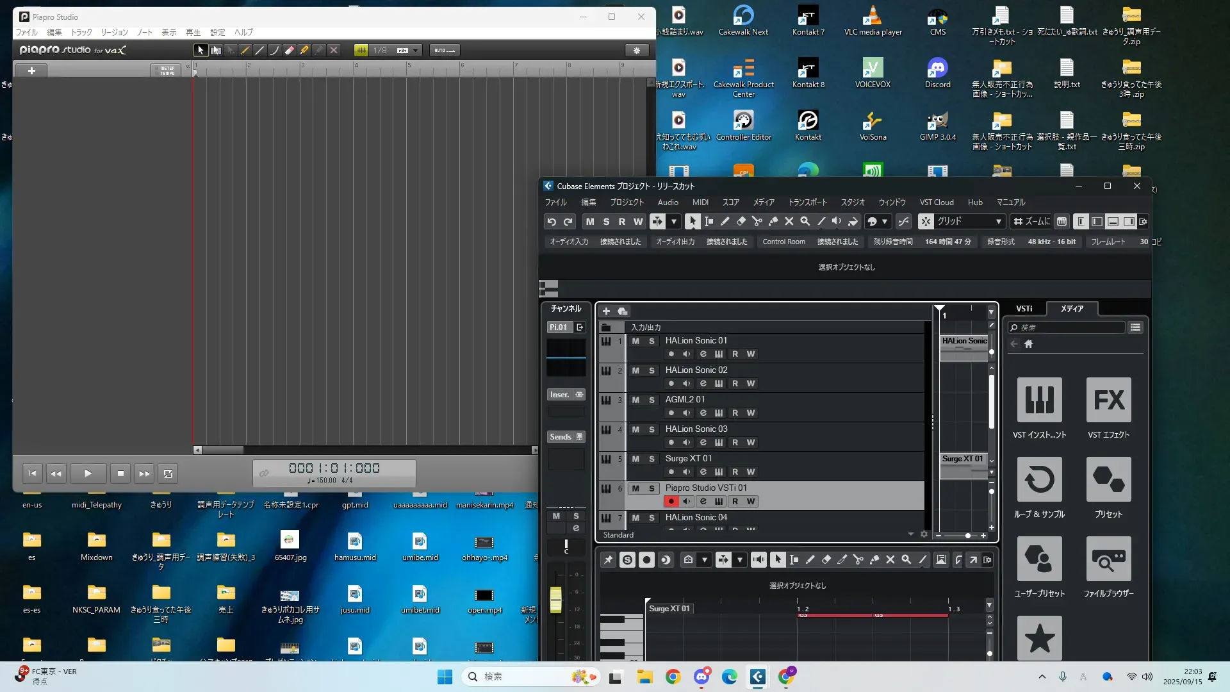Switch to the VSTi tab

[1024, 308]
